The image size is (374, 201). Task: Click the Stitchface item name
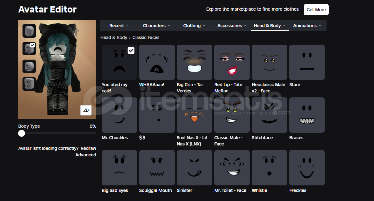tap(262, 138)
